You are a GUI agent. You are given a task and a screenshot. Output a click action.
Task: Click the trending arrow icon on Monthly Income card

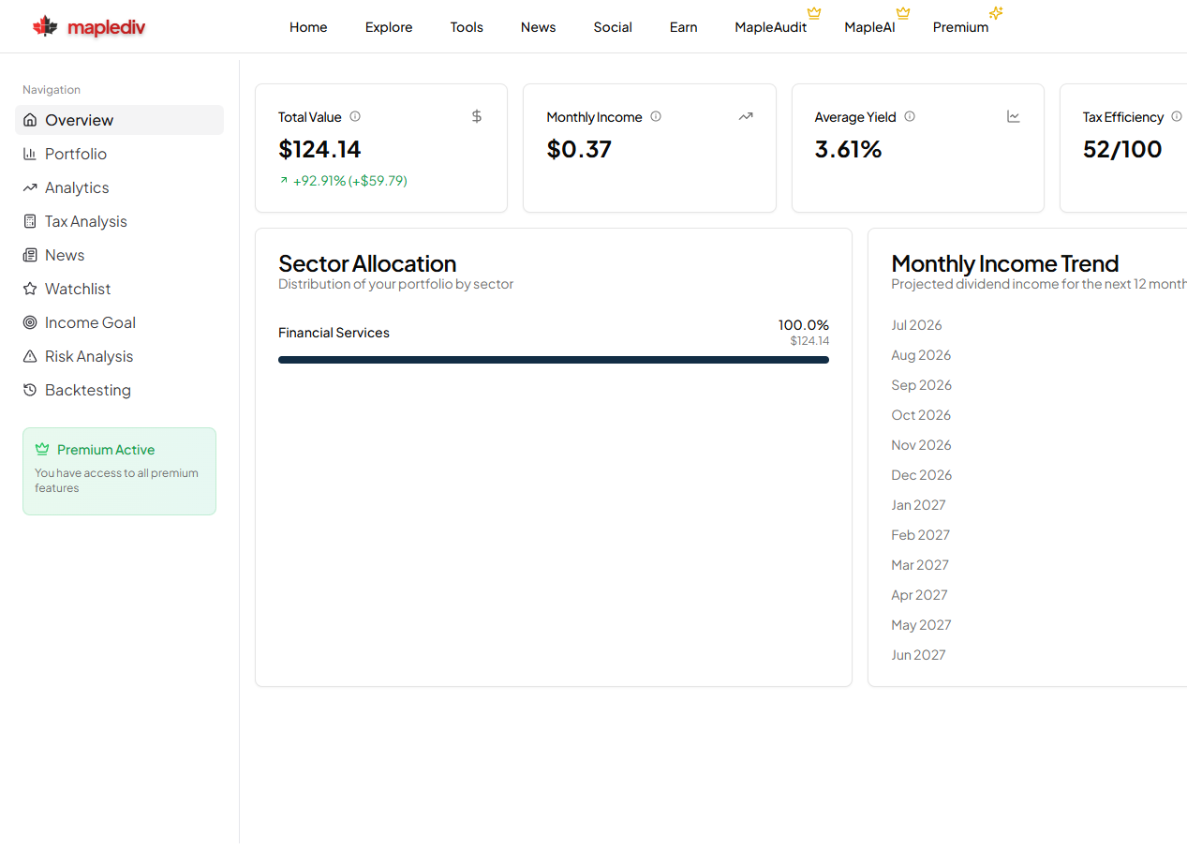tap(746, 116)
